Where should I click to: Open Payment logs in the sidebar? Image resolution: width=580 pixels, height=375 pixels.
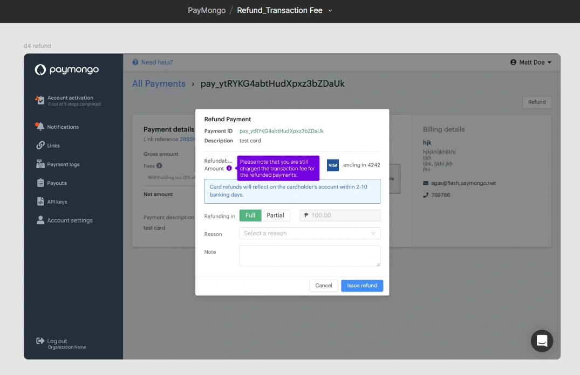63,164
